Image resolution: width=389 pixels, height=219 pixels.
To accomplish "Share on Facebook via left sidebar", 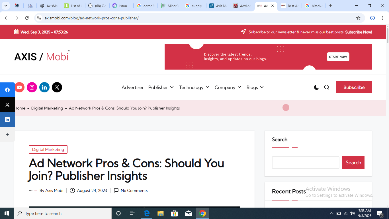I will tap(7, 90).
